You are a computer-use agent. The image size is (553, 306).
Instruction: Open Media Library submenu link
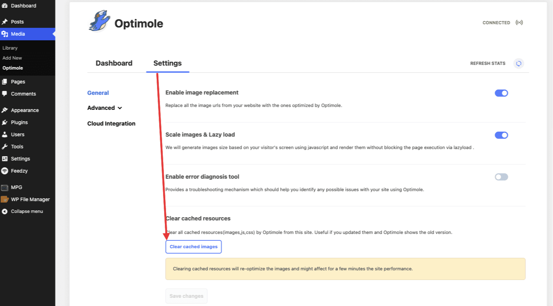[10, 48]
